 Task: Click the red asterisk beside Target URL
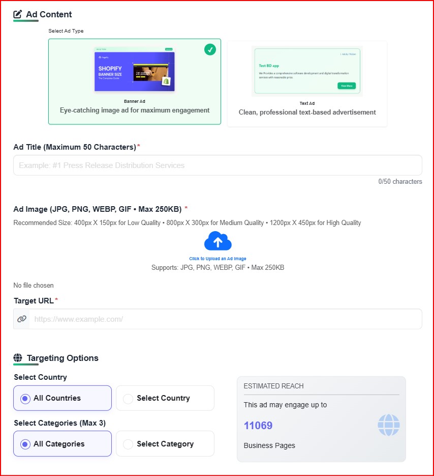click(x=56, y=299)
